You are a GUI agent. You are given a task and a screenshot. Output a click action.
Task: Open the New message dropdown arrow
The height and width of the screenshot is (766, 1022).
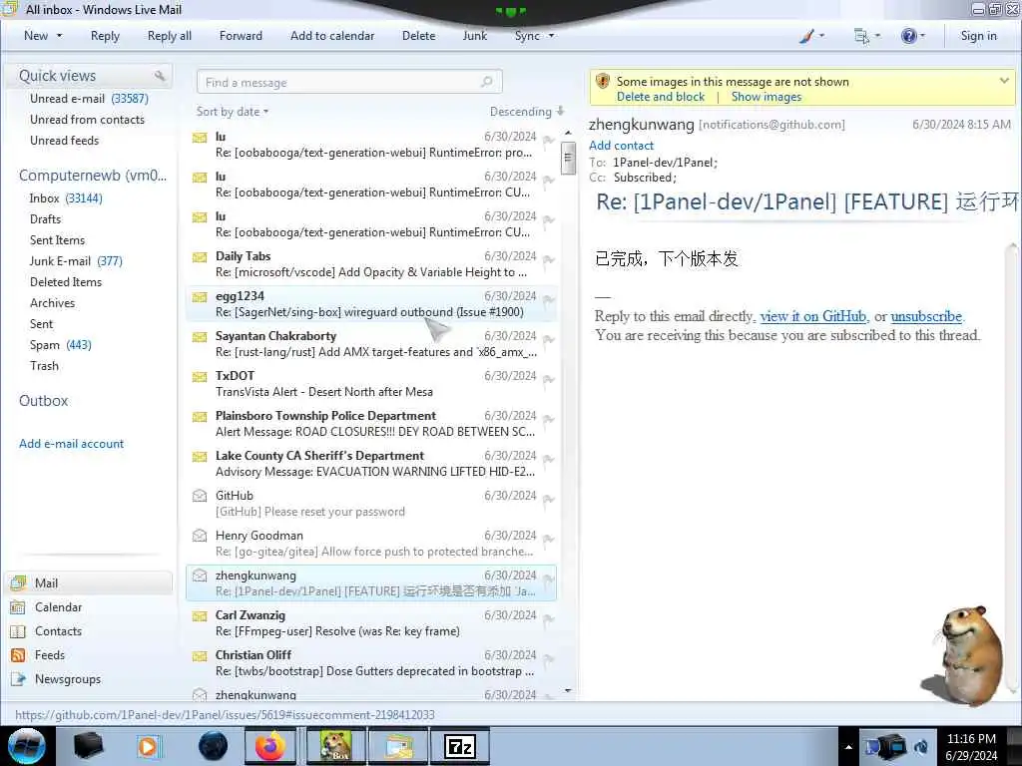tap(59, 36)
